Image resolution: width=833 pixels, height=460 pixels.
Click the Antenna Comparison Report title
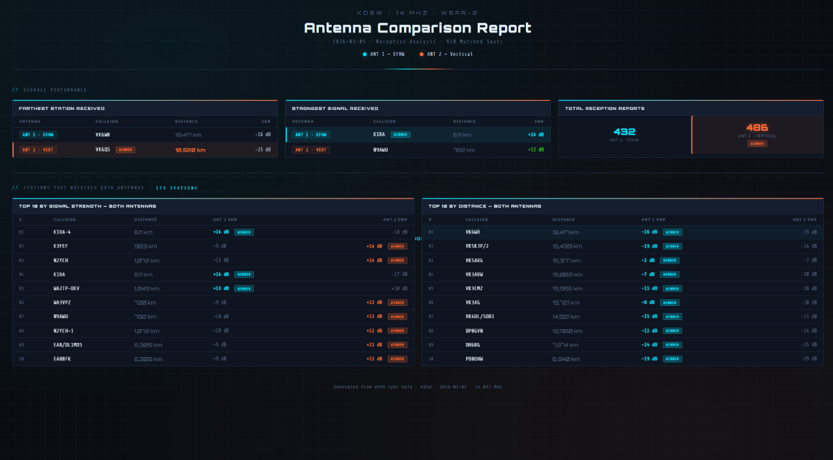click(x=417, y=28)
